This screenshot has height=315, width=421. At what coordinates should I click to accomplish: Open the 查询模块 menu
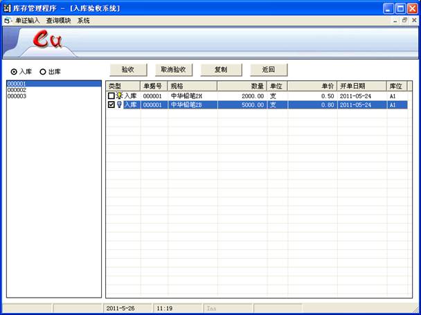[58, 21]
